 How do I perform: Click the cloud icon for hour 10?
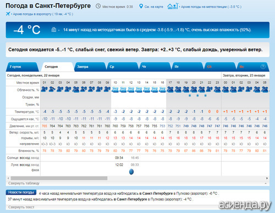115,90
